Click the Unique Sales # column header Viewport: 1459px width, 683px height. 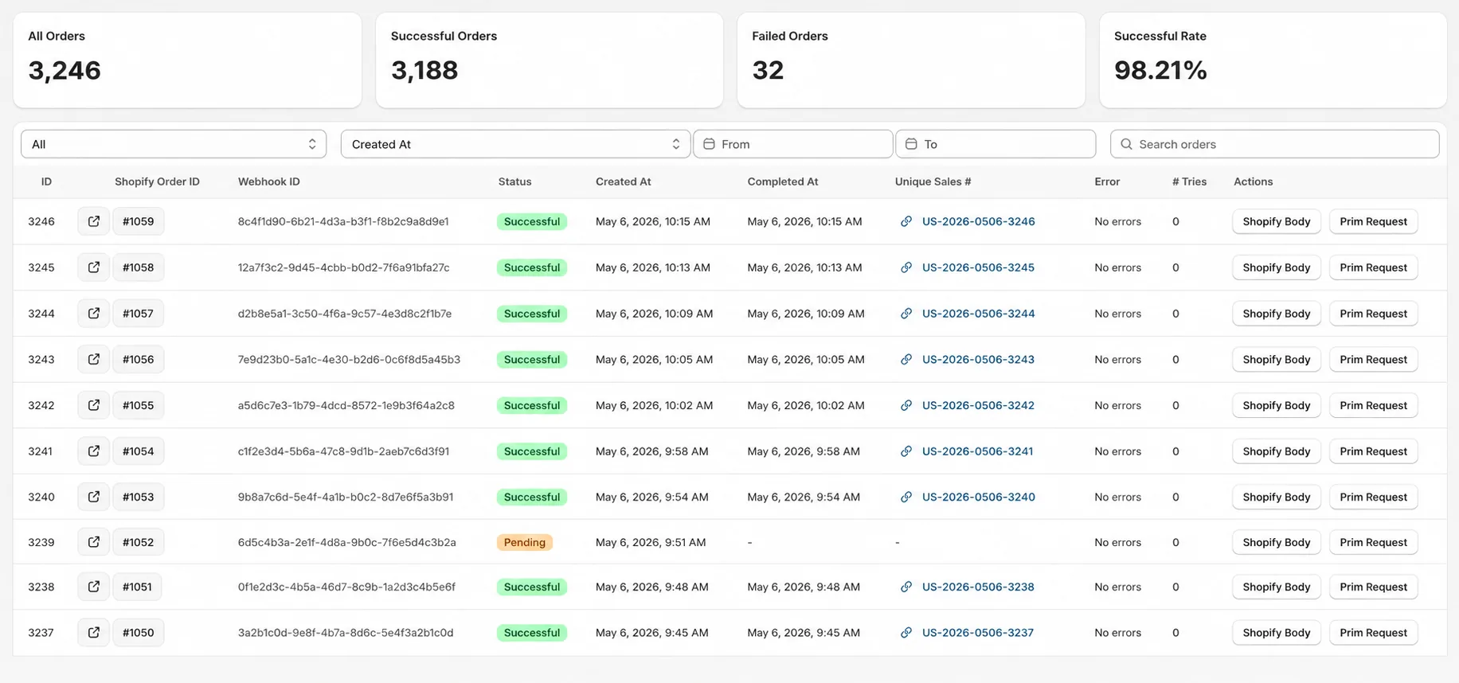tap(933, 181)
